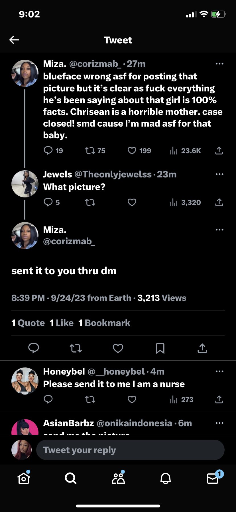
Task: Tap the back arrow
Action: (14, 40)
